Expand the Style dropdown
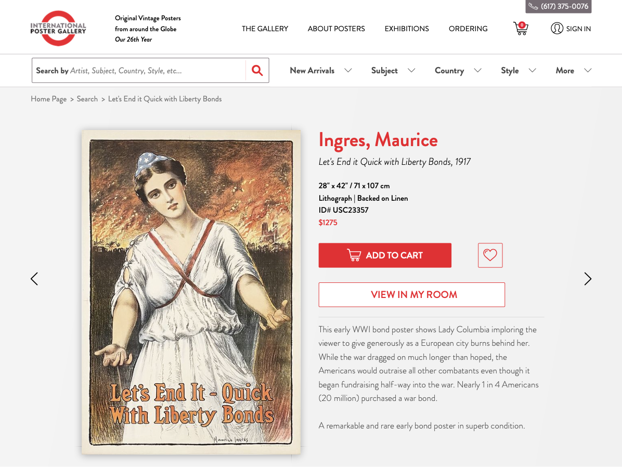This screenshot has width=622, height=467. click(x=519, y=70)
